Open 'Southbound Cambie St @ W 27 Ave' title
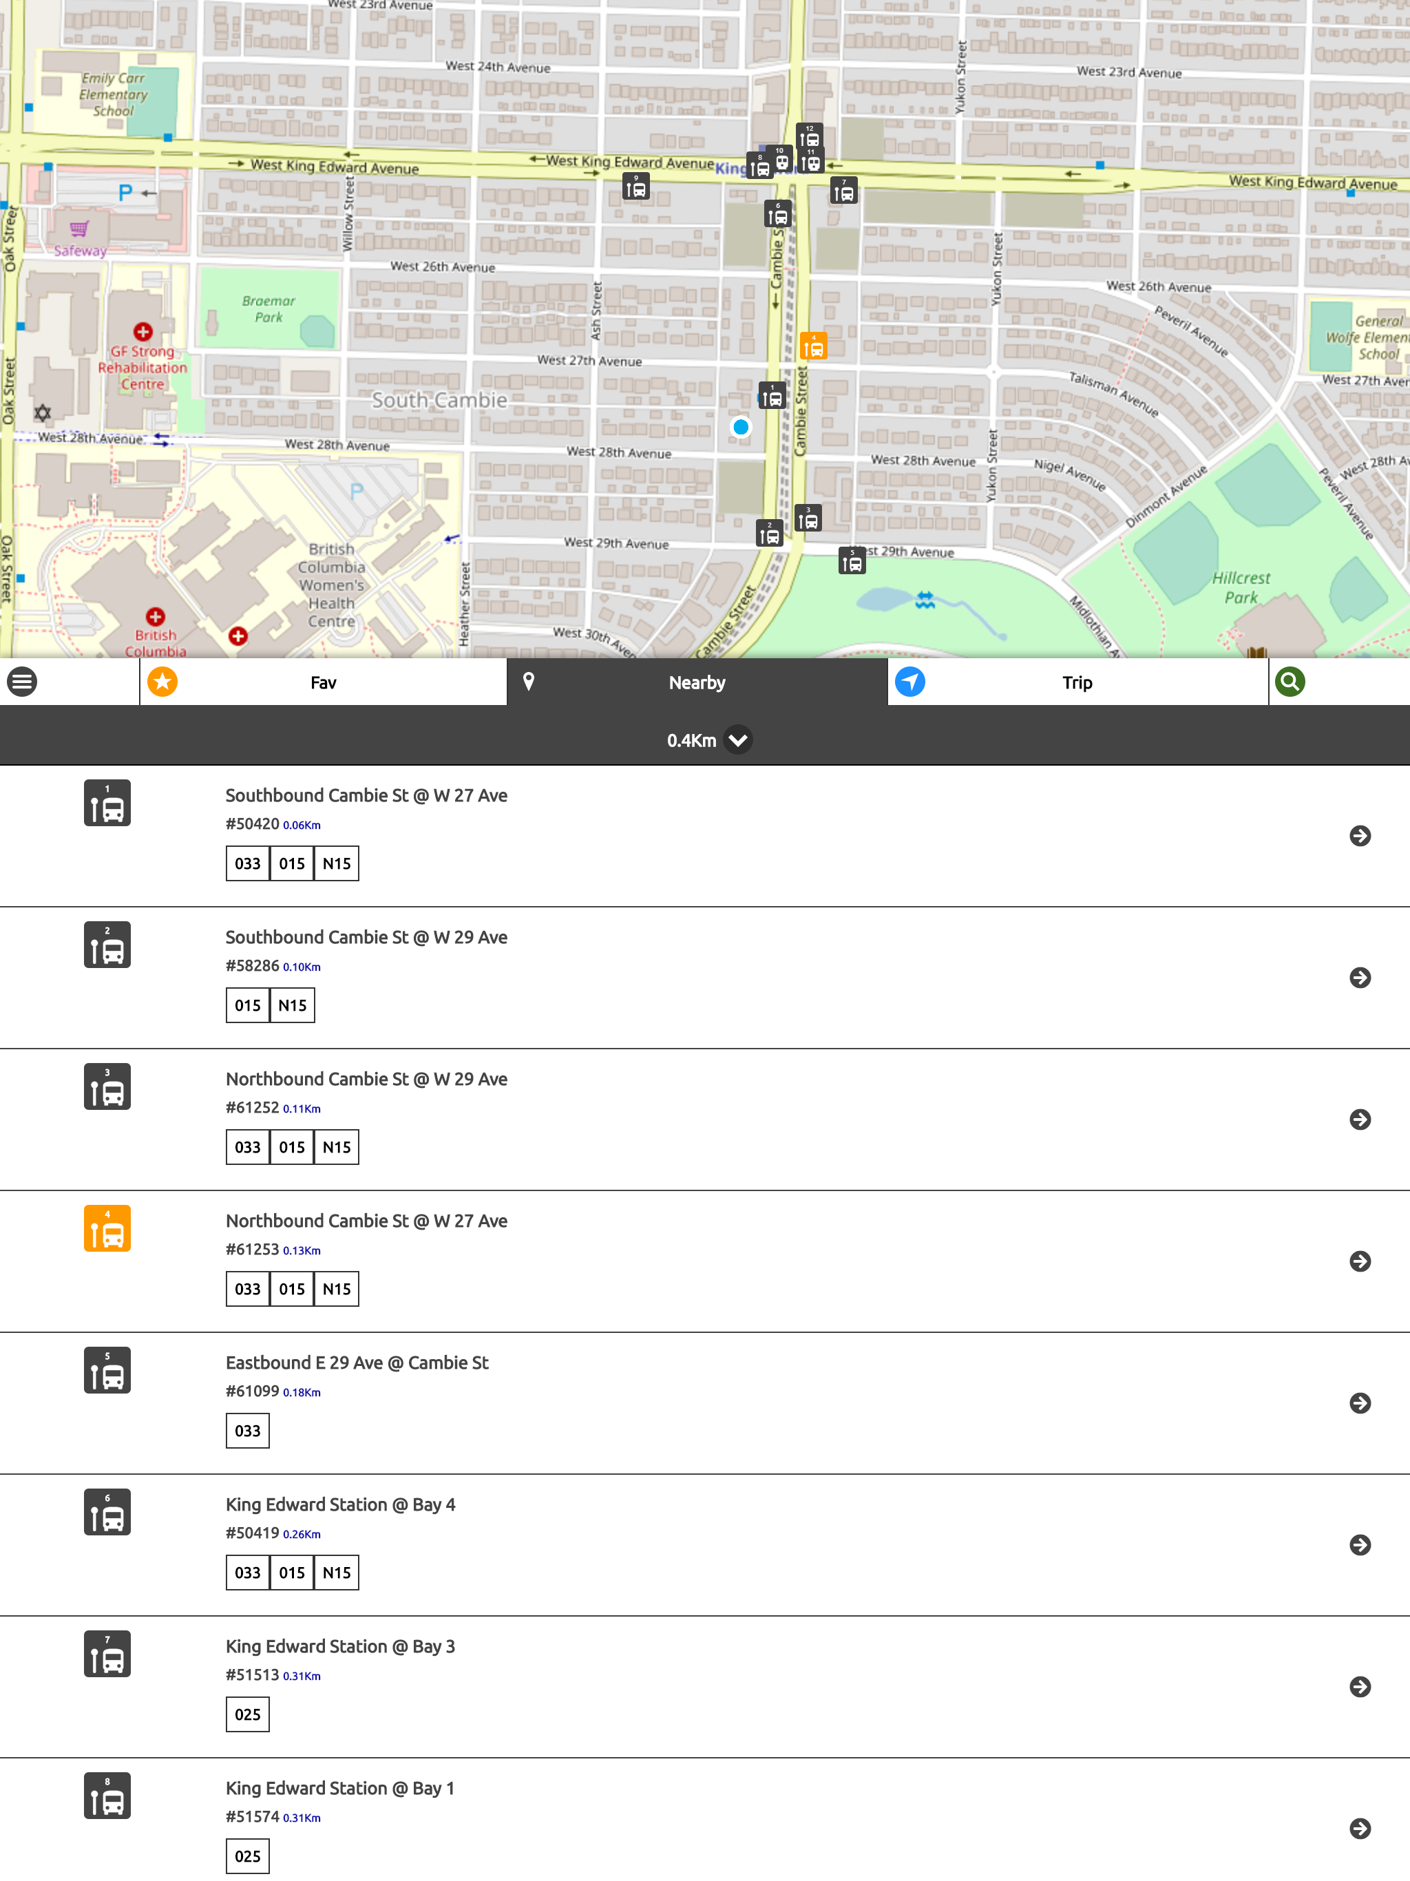 366,796
